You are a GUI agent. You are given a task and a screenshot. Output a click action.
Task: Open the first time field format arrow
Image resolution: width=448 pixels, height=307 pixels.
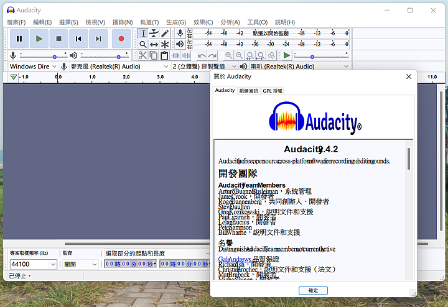[155, 263]
